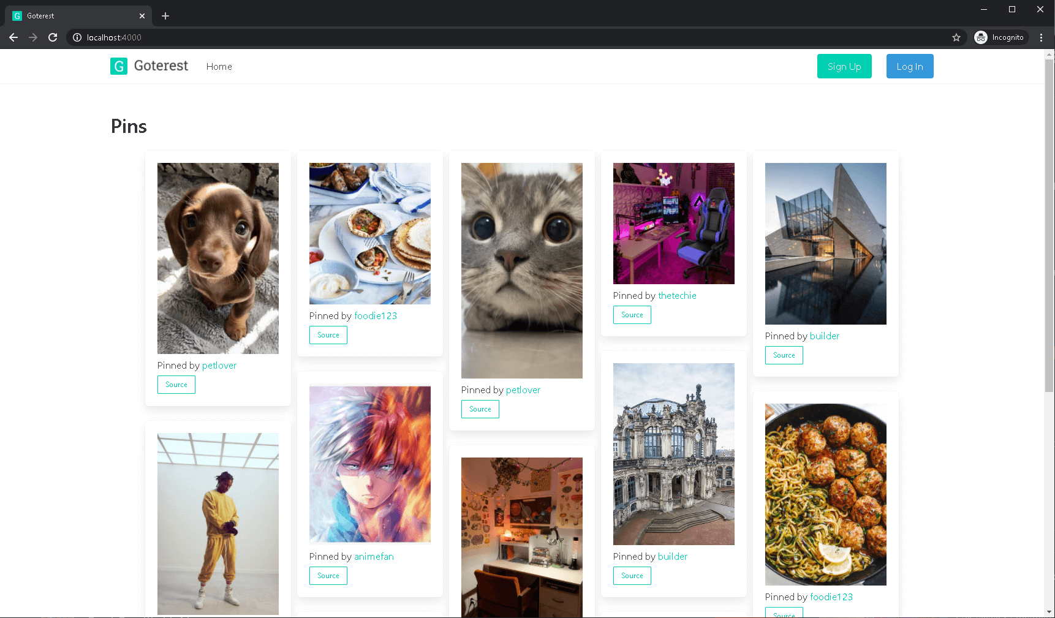1055x618 pixels.
Task: Open foodie123 profile under pita pin
Action: pyautogui.click(x=376, y=315)
